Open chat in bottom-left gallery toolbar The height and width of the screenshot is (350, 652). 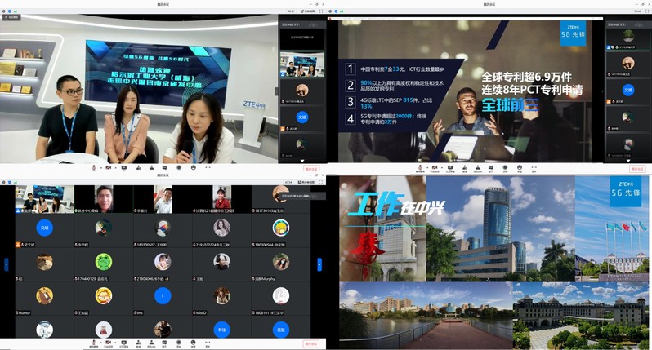[x=165, y=343]
